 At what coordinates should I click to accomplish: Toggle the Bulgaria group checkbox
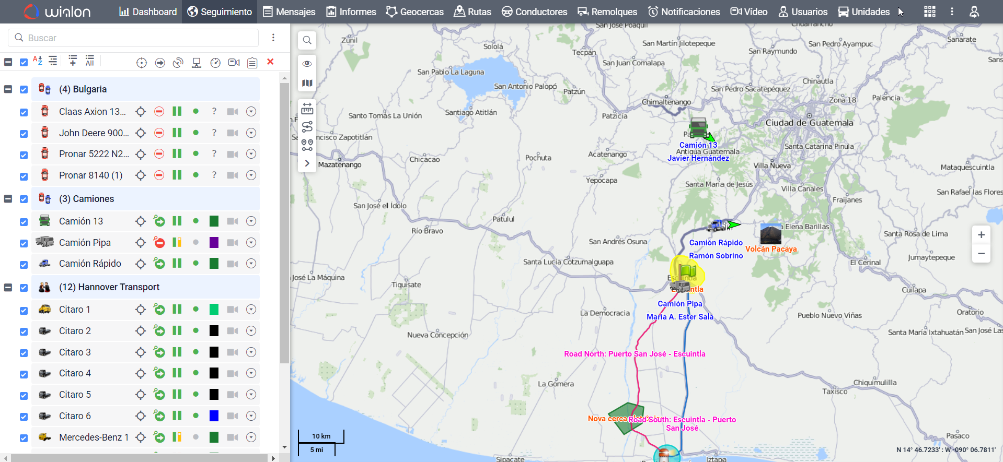coord(24,89)
